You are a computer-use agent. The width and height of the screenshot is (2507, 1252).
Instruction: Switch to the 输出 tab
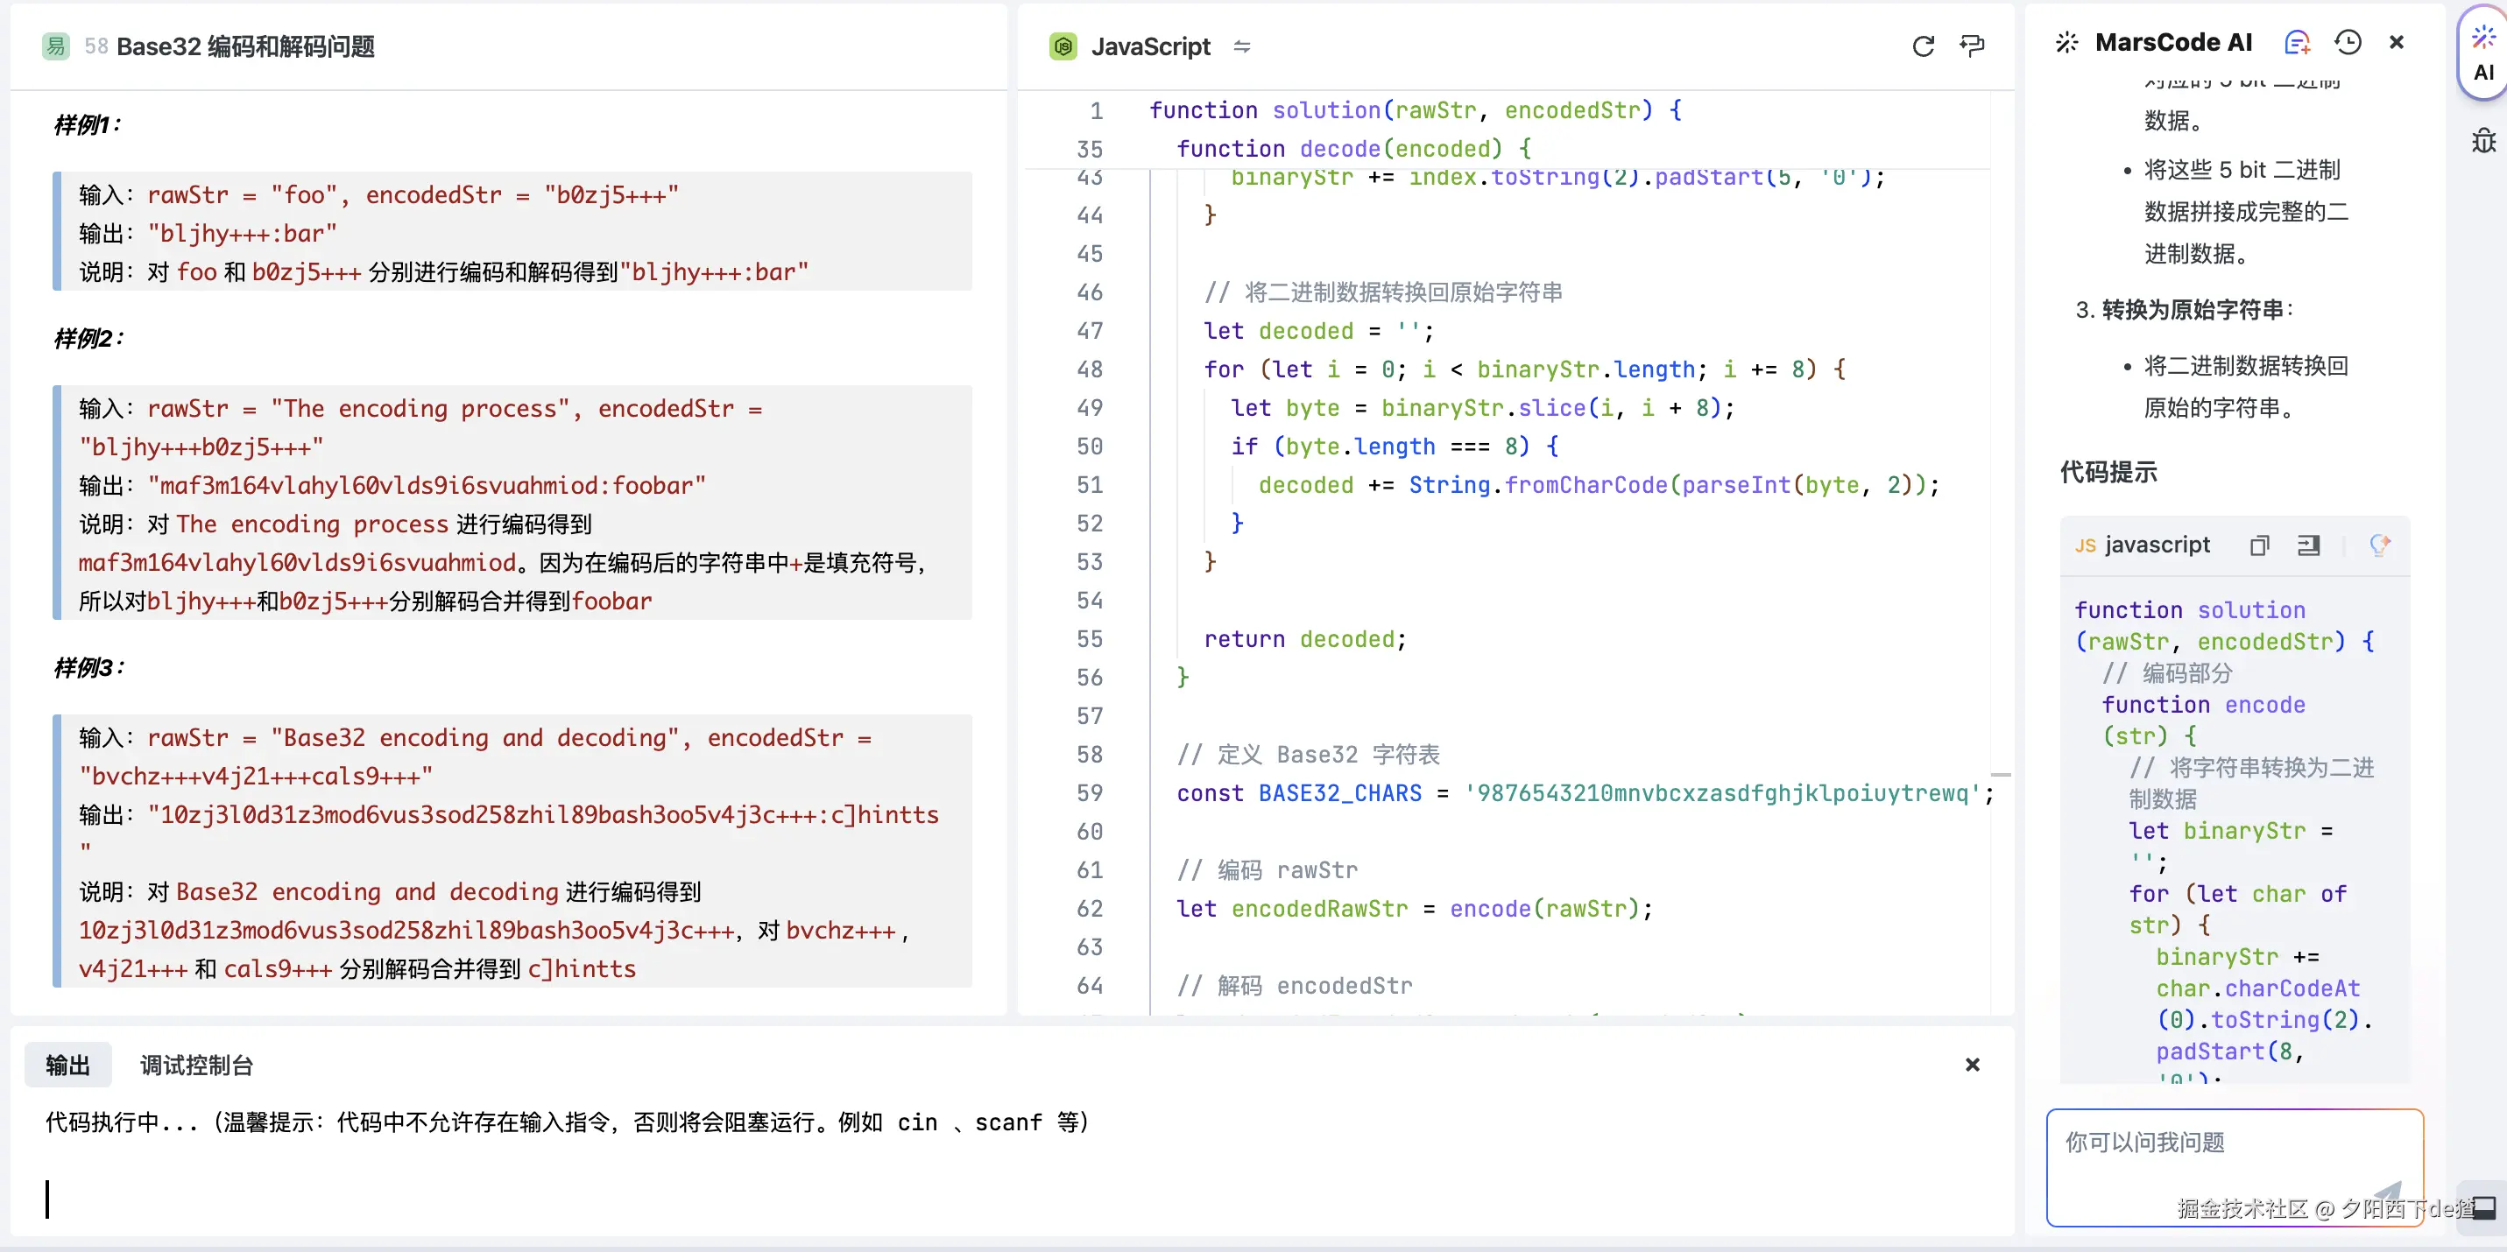coord(67,1066)
